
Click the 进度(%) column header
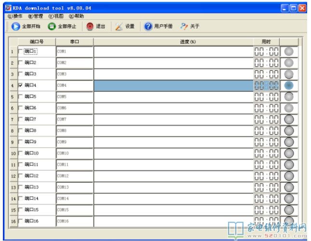tap(188, 42)
